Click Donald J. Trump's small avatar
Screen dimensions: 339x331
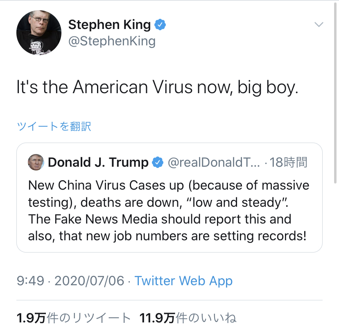[x=35, y=162]
